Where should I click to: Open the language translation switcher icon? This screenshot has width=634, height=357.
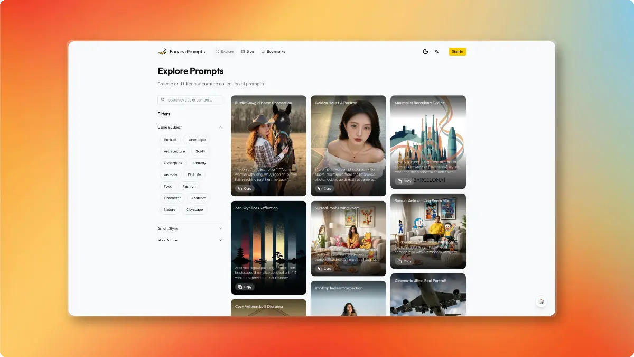coord(437,52)
